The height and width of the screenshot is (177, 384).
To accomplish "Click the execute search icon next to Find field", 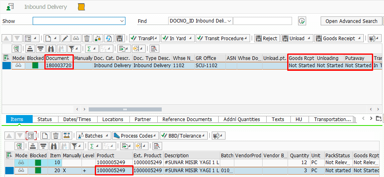I will tap(301, 21).
